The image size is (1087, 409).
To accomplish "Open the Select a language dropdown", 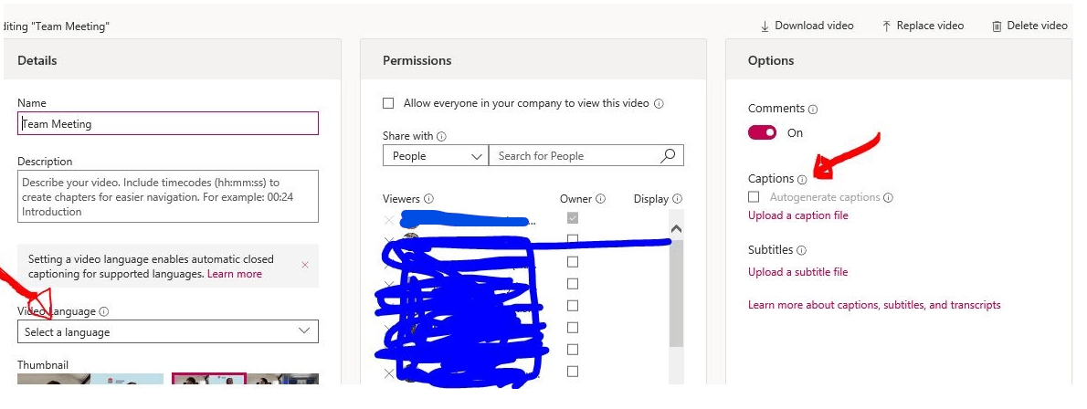I will tap(168, 331).
